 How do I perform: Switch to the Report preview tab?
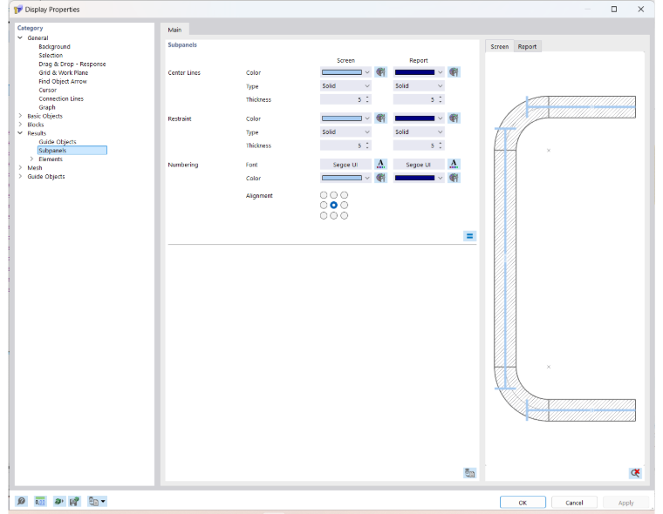point(527,46)
